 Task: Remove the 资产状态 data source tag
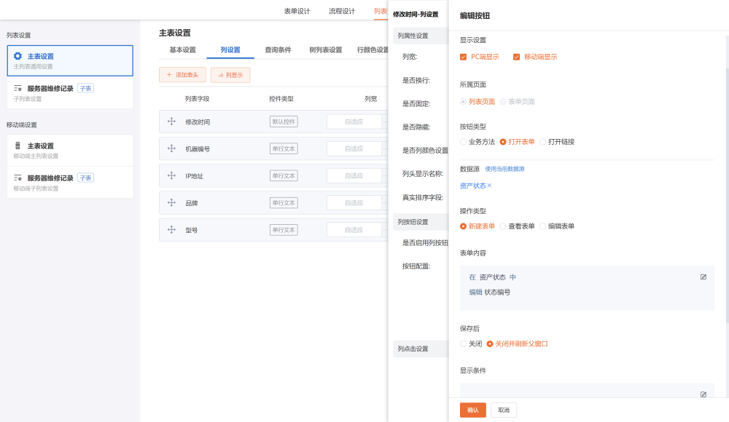489,186
